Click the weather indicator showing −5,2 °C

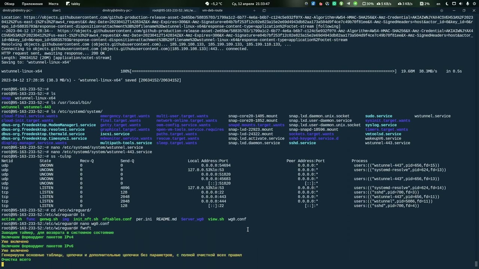coord(214,4)
